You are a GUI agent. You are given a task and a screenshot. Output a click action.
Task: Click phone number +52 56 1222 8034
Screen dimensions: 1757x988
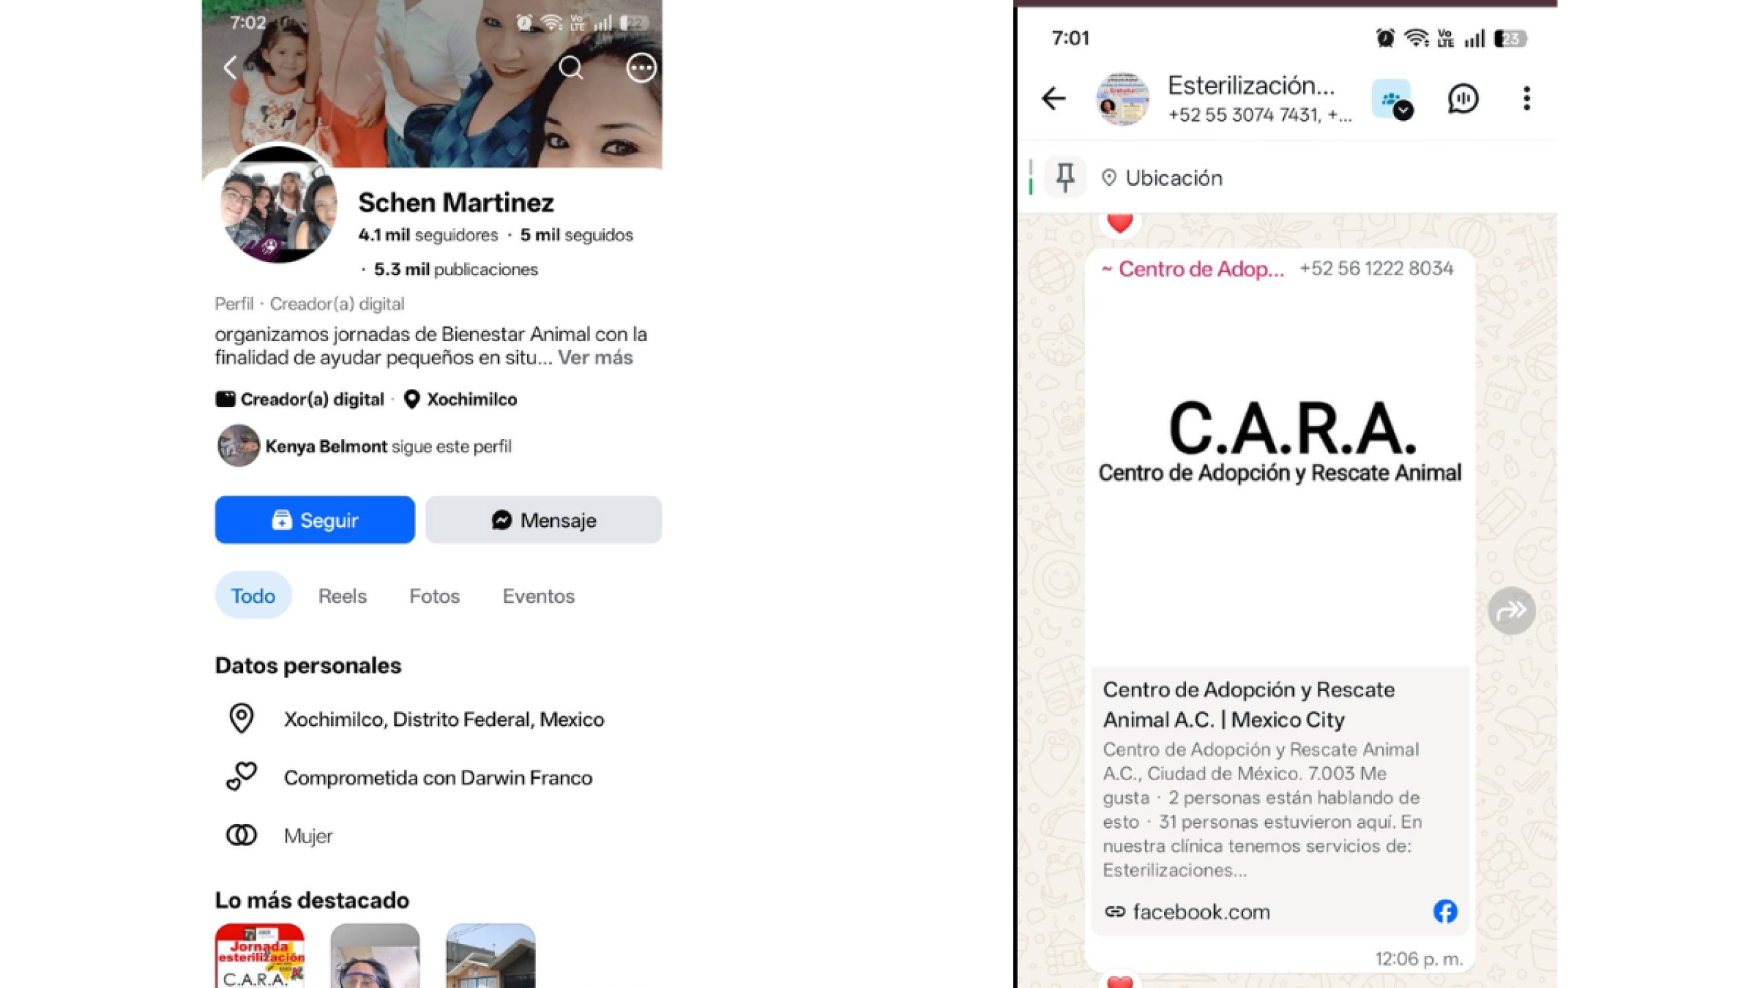click(x=1376, y=268)
